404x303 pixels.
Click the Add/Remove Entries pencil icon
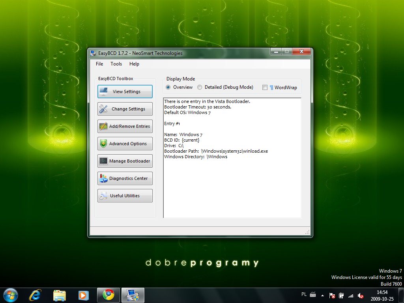[103, 126]
